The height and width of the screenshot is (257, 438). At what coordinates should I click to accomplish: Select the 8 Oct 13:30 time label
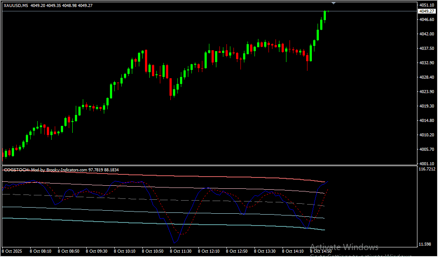(265, 251)
